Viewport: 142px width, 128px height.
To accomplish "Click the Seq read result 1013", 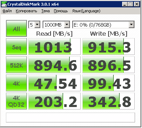I will [54, 47].
